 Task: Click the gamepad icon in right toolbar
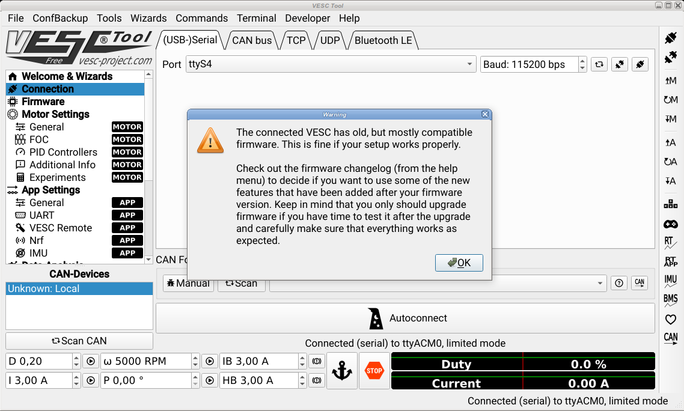671,224
